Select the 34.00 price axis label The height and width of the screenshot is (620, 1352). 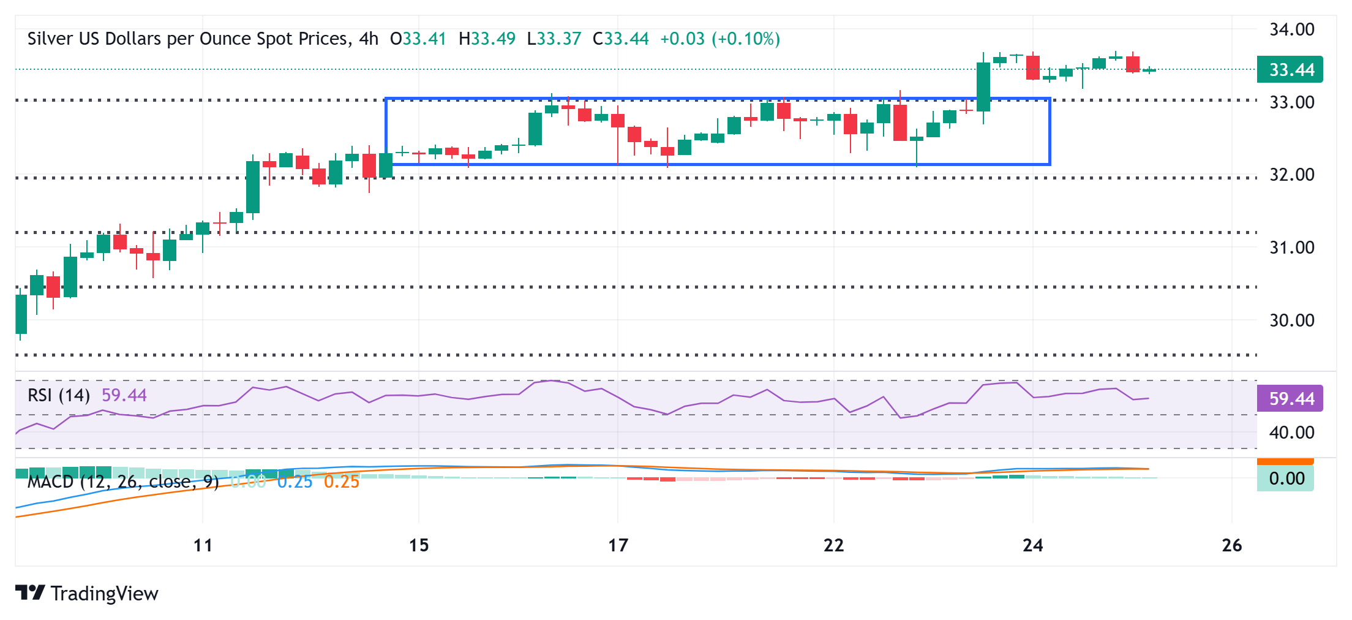1292,29
